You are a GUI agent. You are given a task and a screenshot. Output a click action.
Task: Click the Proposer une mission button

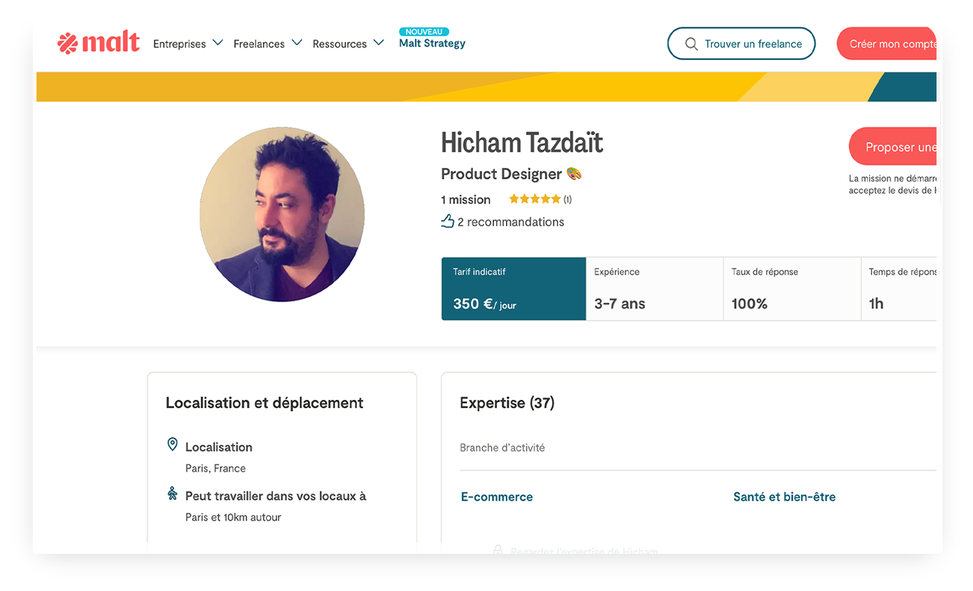coord(897,147)
